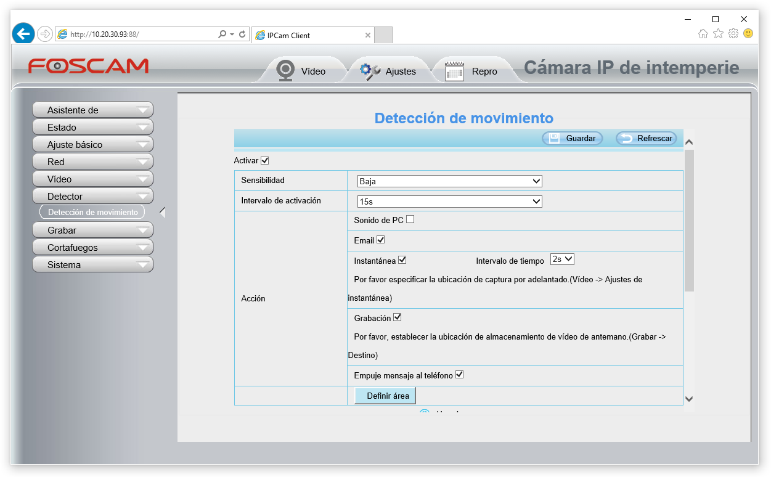Viewport: 771px width, 477px height.
Task: Click the settings panel vertical scrollbar thumb
Action: click(689, 220)
